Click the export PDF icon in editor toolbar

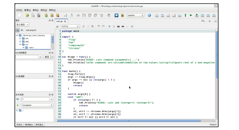click(114, 27)
